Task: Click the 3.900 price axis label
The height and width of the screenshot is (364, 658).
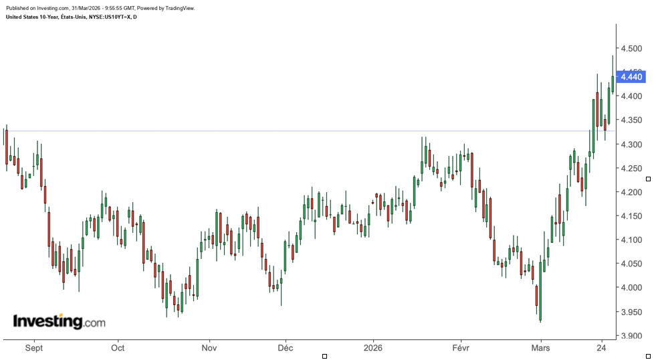Action: [x=631, y=336]
